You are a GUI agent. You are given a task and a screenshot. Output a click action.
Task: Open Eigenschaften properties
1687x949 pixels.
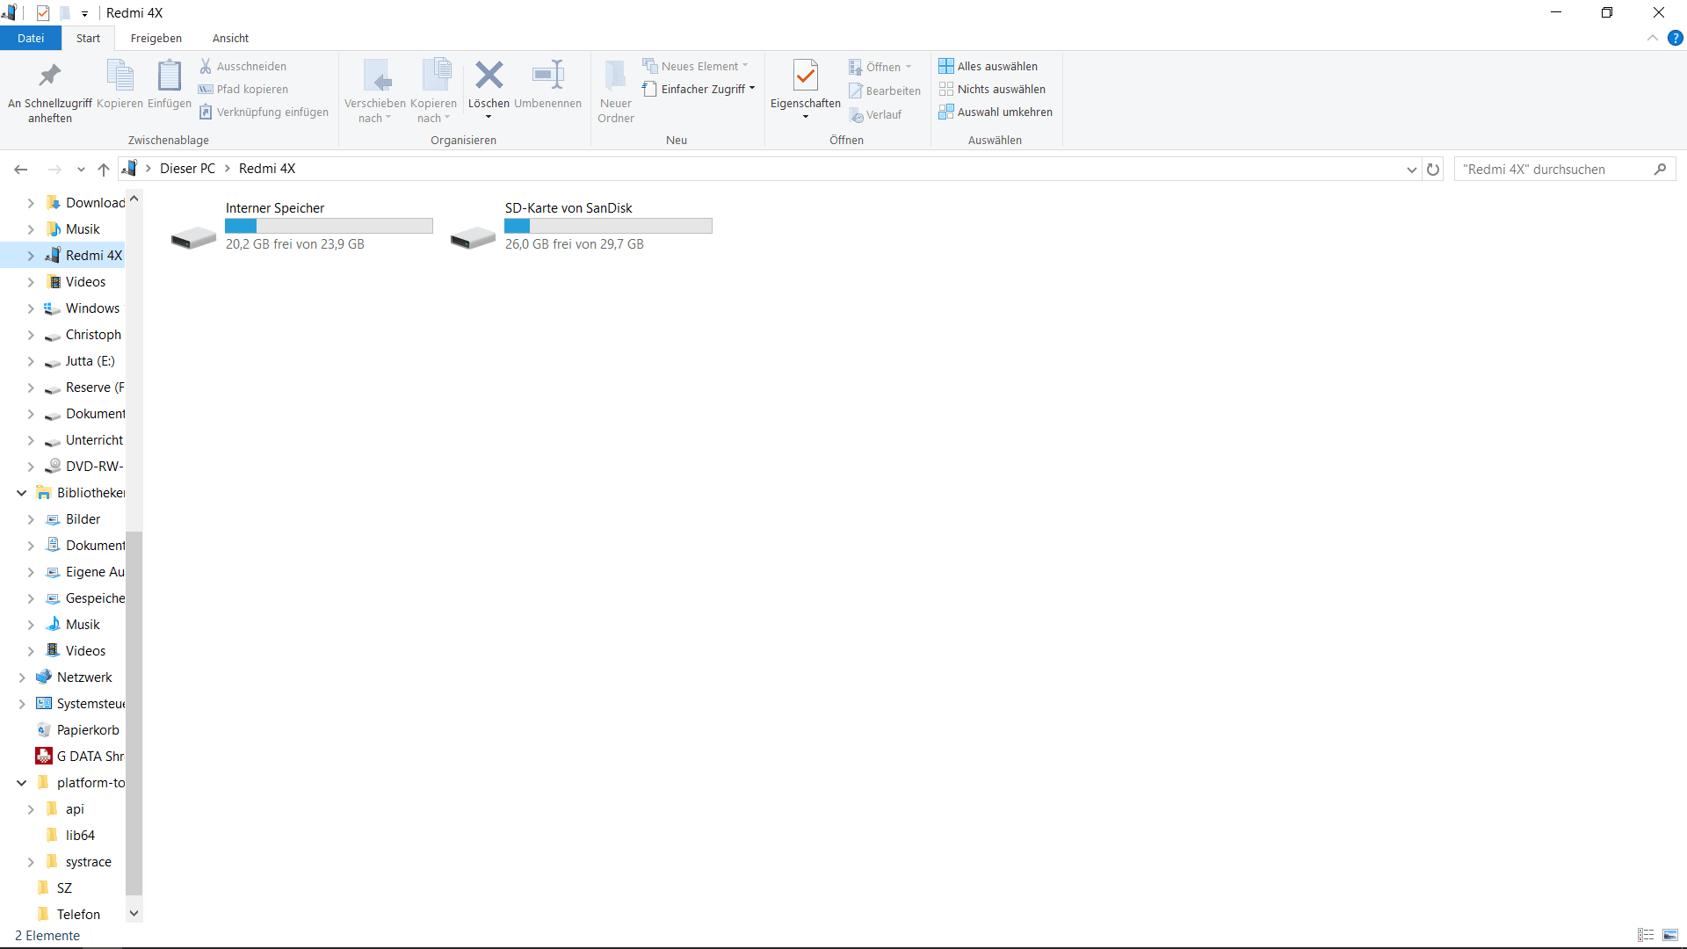806,90
